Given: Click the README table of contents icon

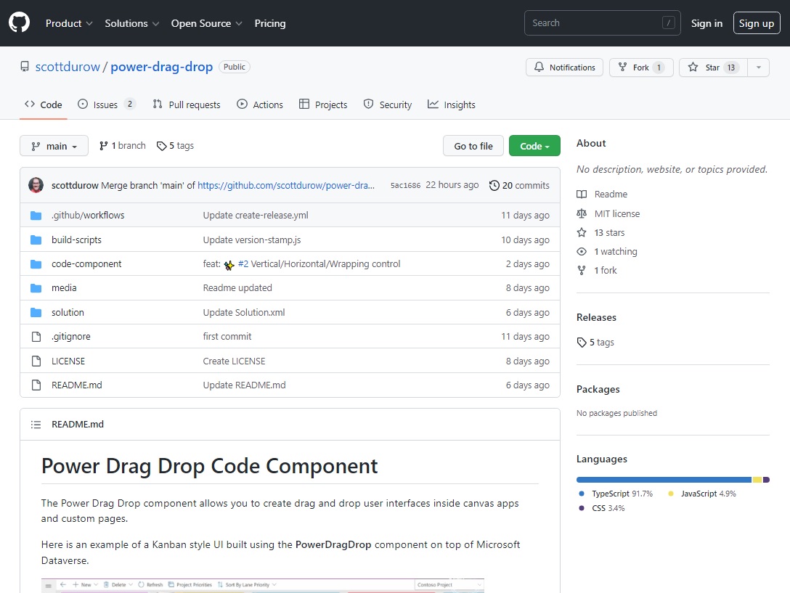Looking at the screenshot, I should [36, 424].
